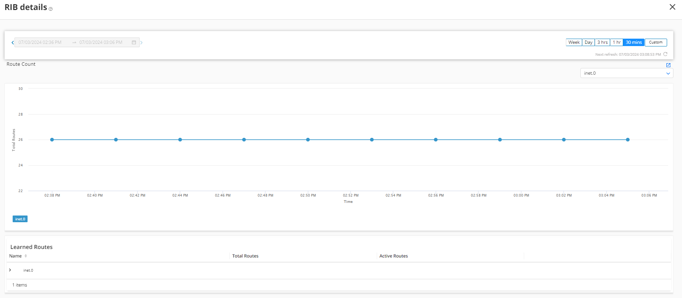Click the refresh icon next to Next refresh
This screenshot has width=682, height=298.
665,54
